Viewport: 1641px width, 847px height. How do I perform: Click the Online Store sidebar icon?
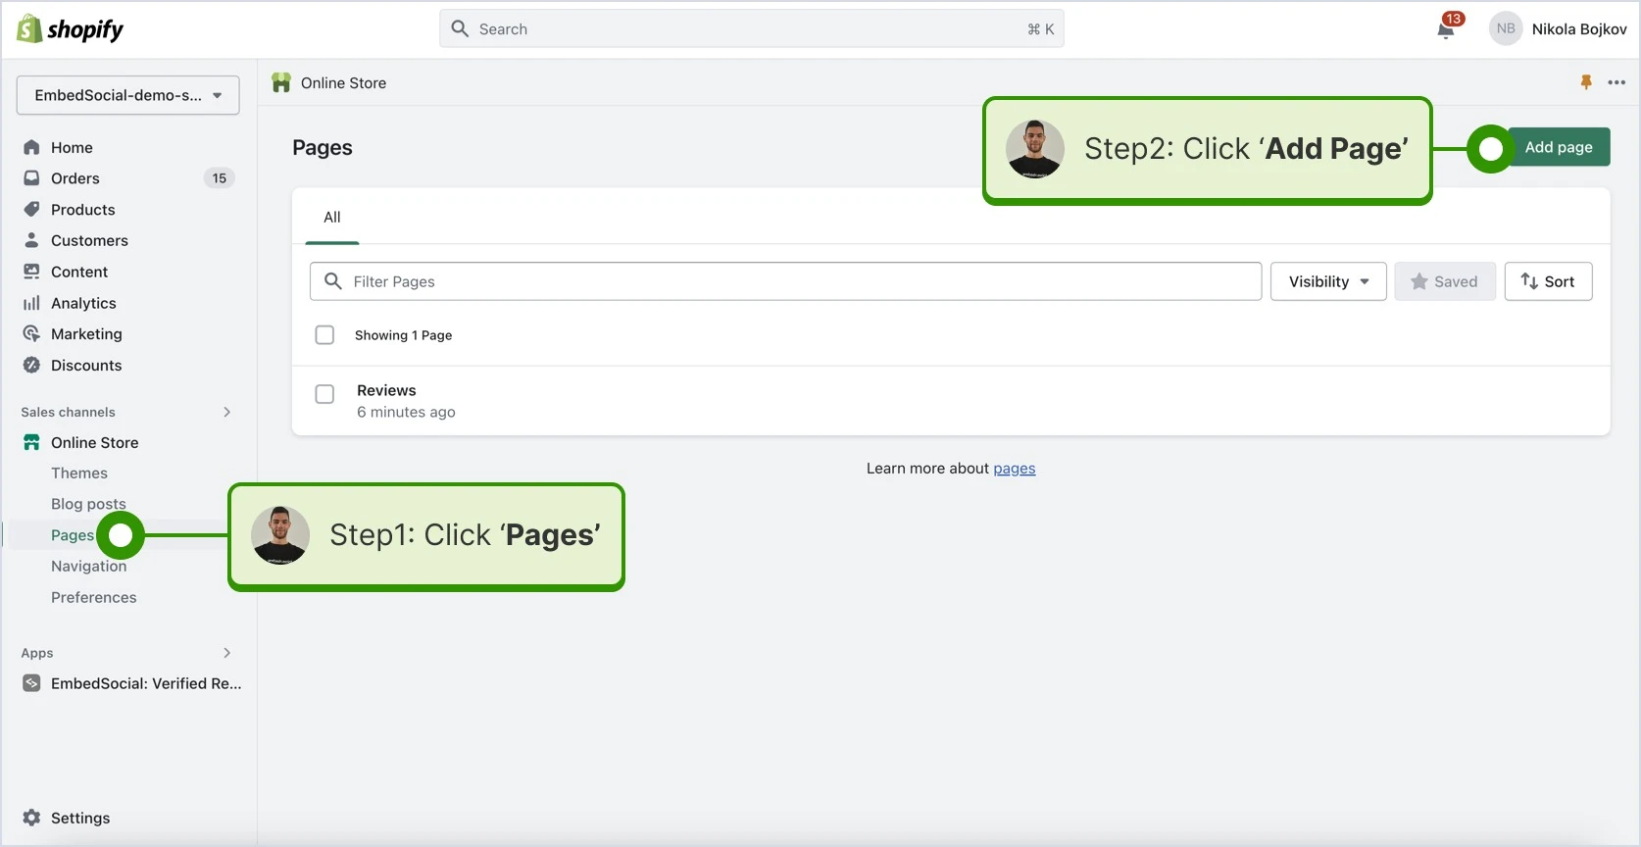click(31, 442)
